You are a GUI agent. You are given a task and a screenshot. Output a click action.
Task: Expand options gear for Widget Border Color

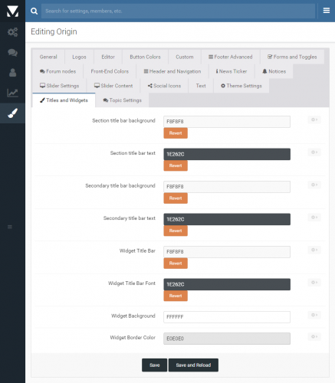(314, 336)
